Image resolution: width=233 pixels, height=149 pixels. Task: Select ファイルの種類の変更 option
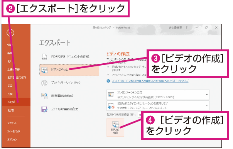pyautogui.click(x=65, y=109)
